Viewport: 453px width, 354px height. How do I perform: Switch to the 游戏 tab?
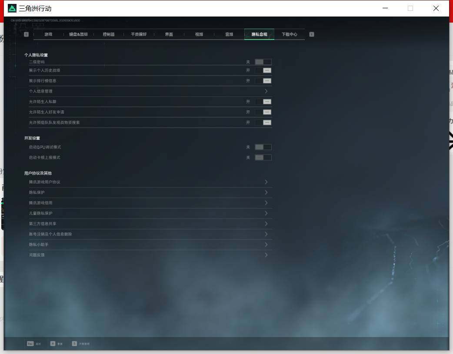point(49,34)
